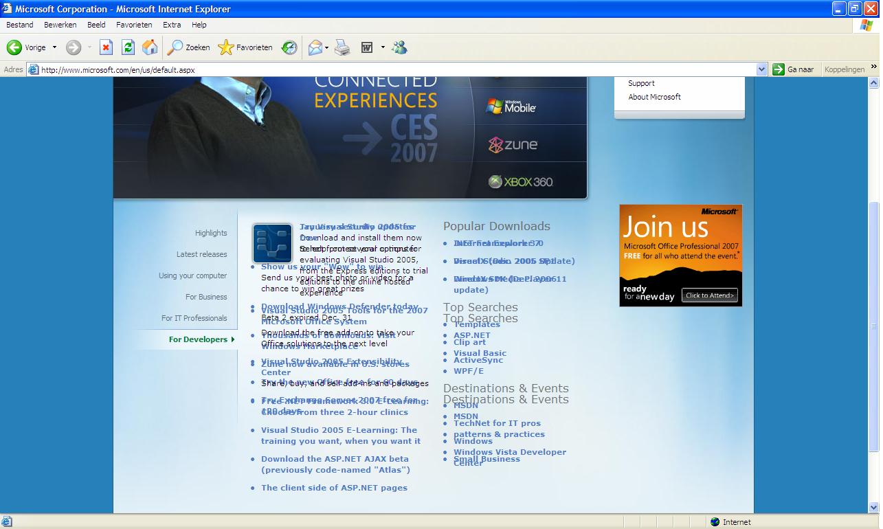Viewport: 883px width, 529px height.
Task: Click the address bar URL field
Action: click(x=397, y=69)
